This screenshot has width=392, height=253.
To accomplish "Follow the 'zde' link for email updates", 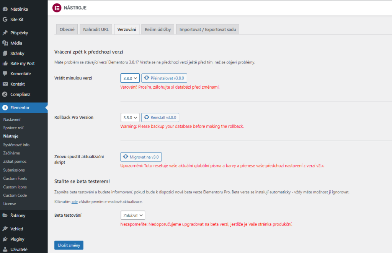I will (x=75, y=202).
